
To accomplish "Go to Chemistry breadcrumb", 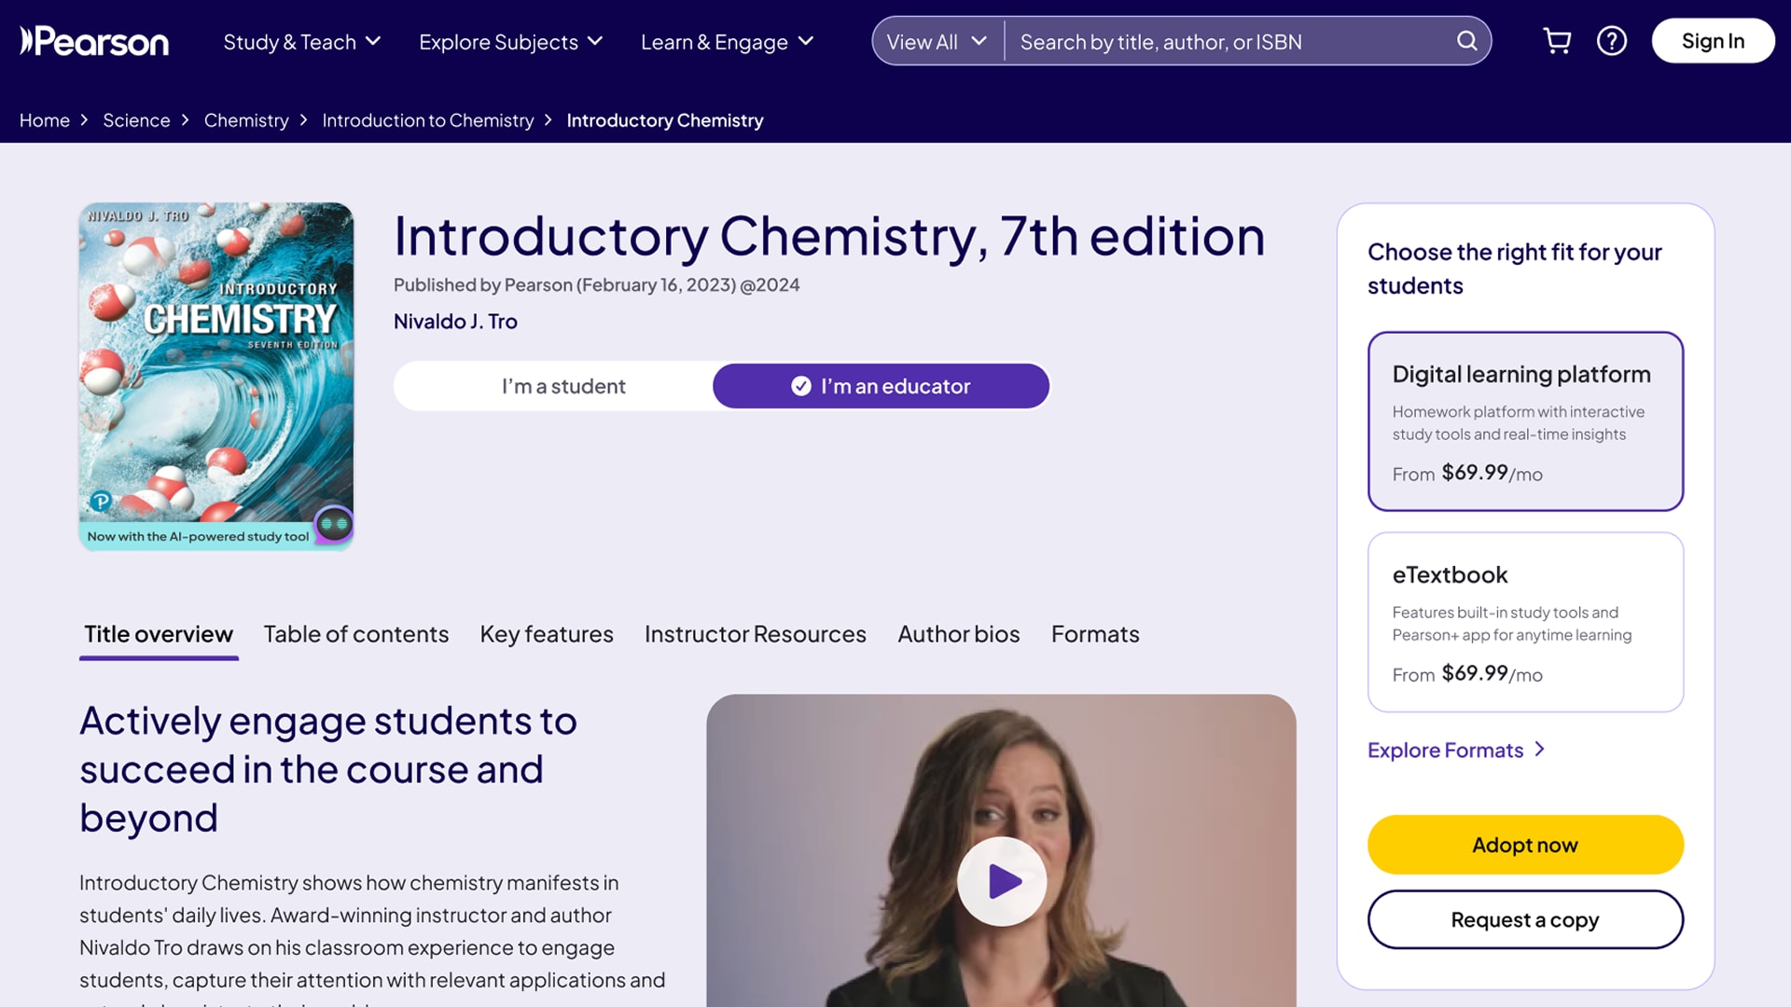I will coord(246,120).
